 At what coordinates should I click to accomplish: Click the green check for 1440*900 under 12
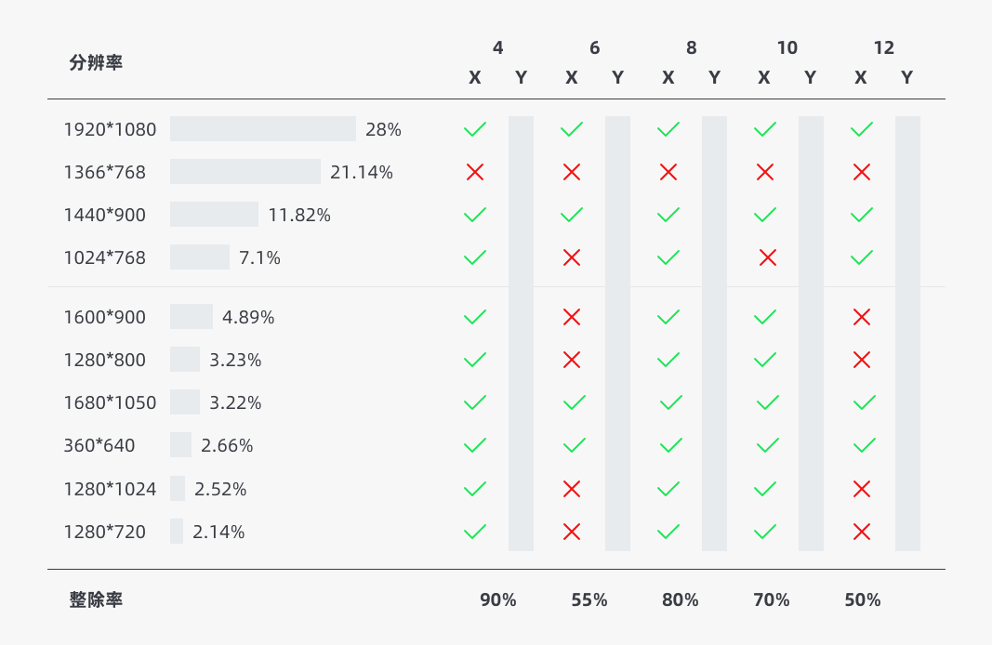[862, 215]
